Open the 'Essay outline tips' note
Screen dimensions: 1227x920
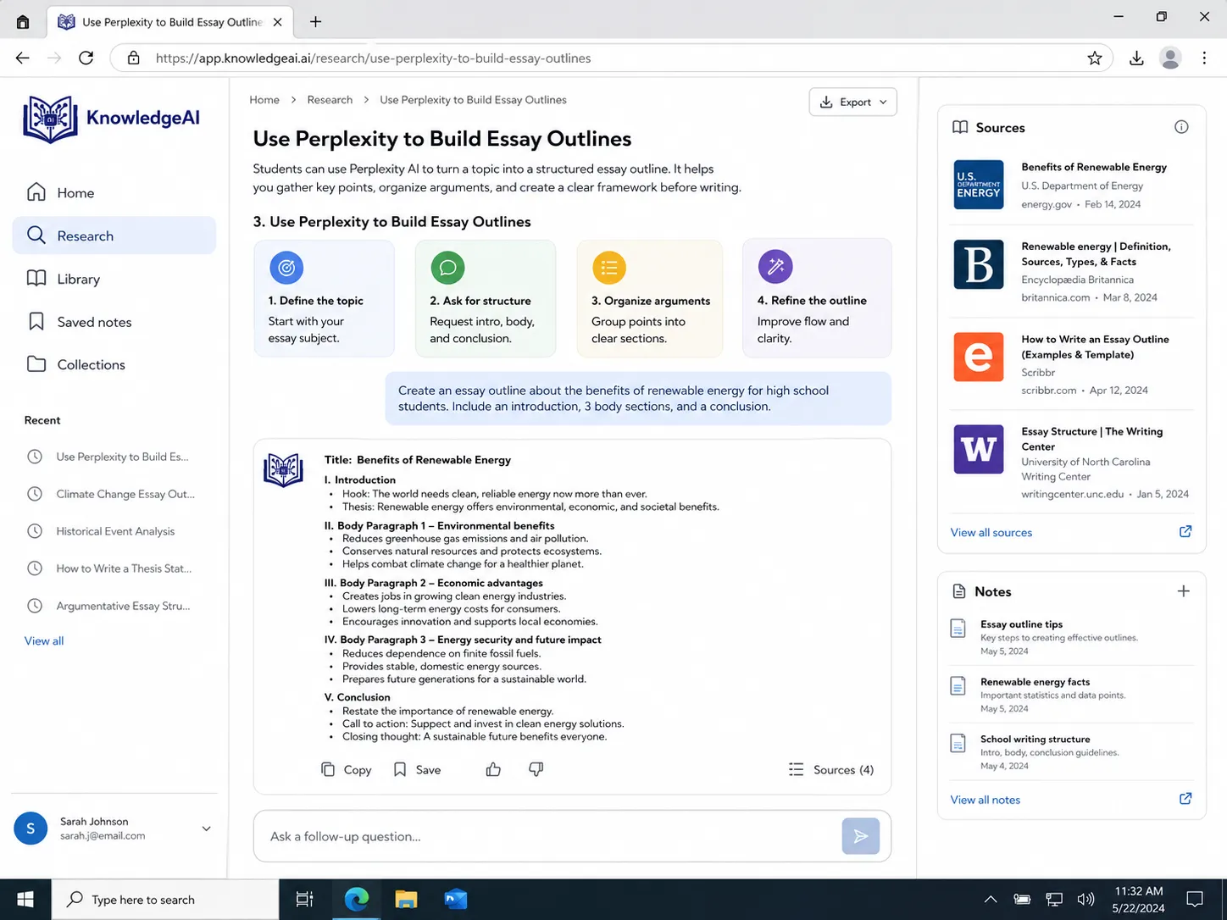tap(1071, 638)
